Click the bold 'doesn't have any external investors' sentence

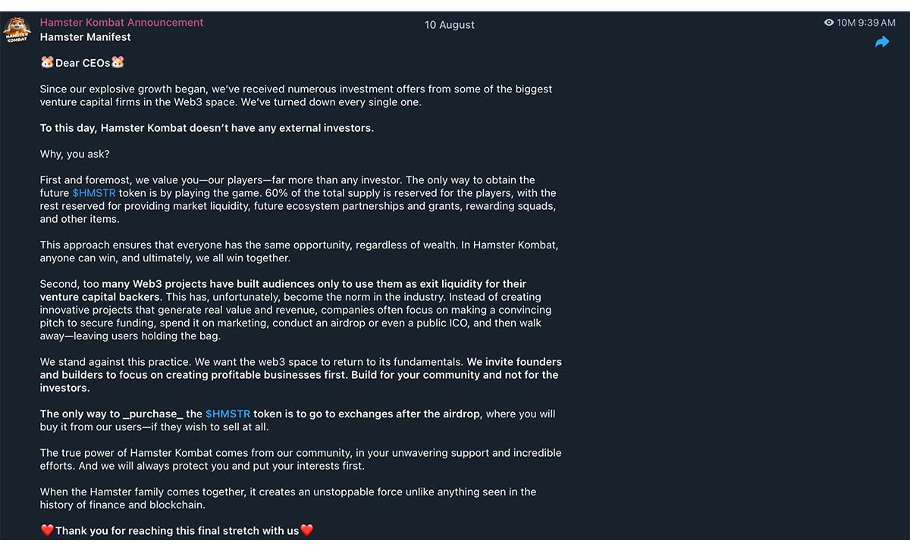(x=207, y=128)
